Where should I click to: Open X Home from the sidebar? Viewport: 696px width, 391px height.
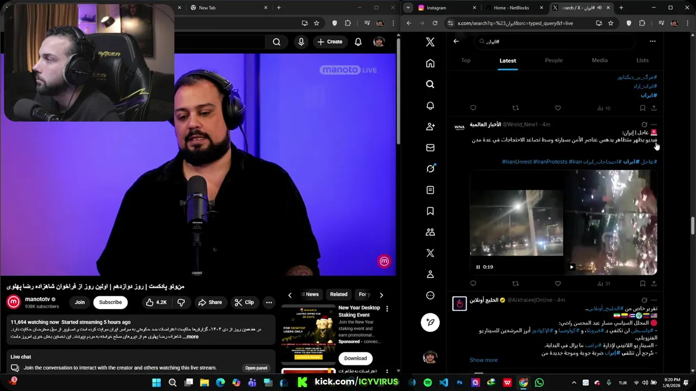pos(430,64)
